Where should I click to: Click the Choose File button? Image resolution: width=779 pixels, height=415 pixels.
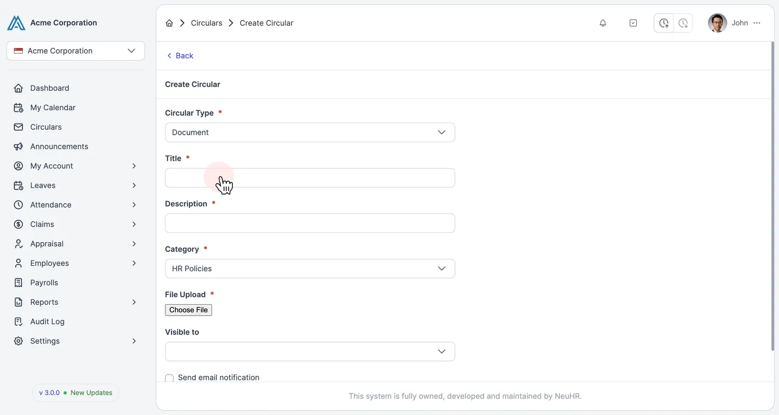tap(188, 310)
